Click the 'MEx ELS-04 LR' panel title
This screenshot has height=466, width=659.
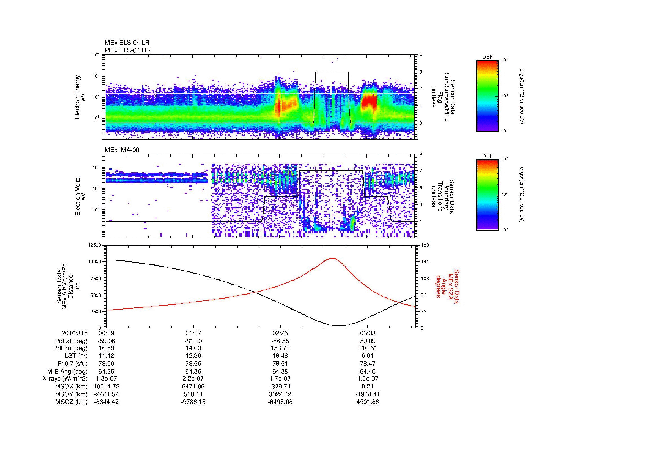coord(127,43)
